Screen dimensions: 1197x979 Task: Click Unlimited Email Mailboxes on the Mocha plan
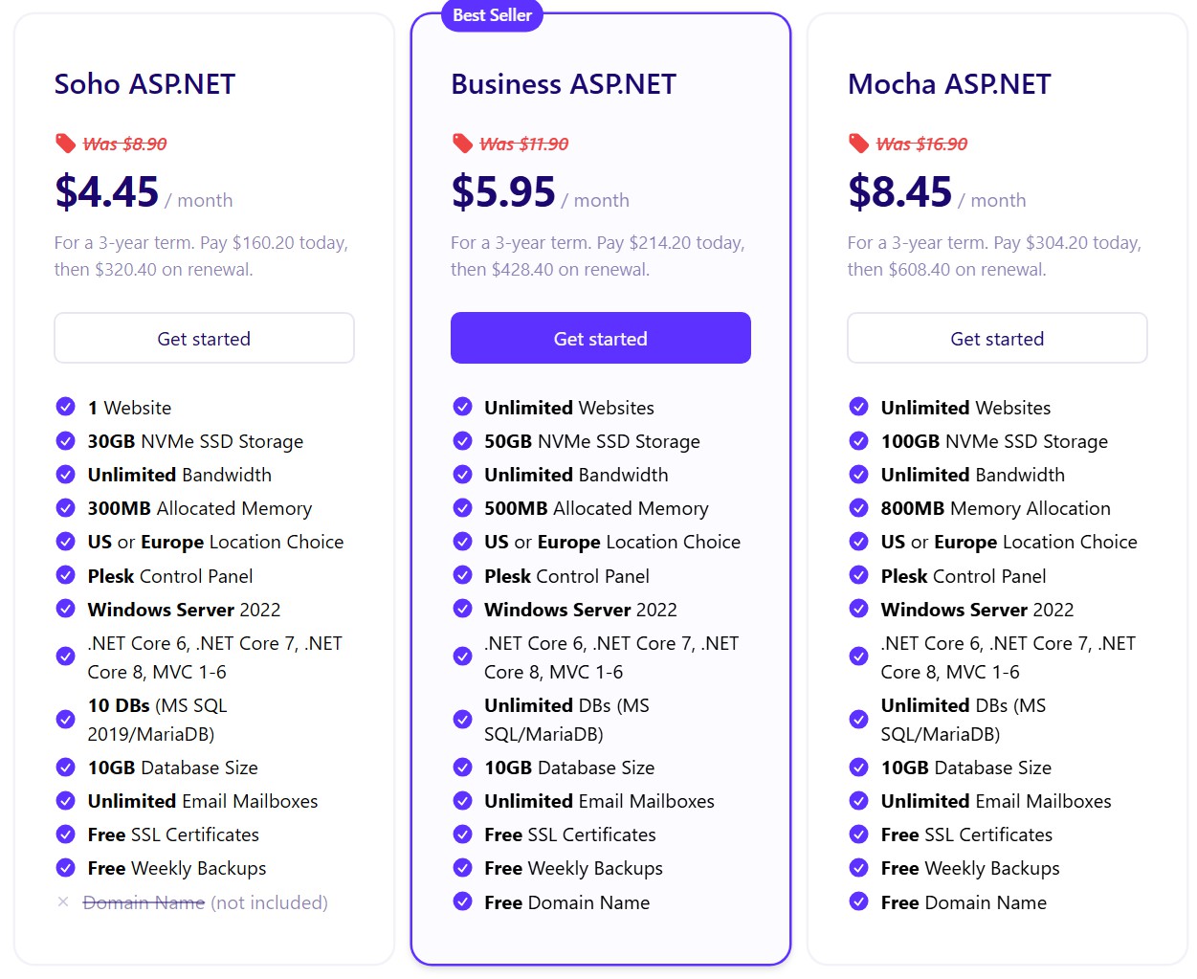tap(995, 800)
